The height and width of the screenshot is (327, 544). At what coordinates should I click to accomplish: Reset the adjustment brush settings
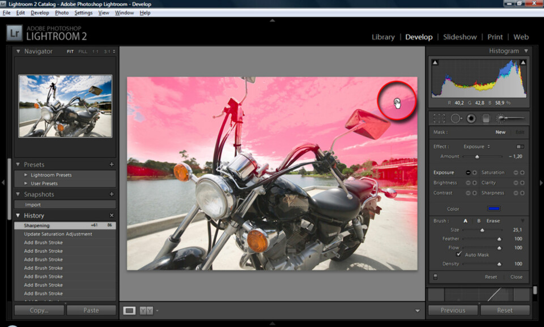pos(491,277)
